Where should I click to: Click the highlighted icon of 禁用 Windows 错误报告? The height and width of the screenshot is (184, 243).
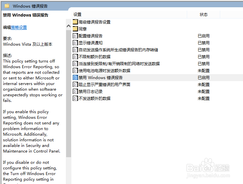click(75, 77)
